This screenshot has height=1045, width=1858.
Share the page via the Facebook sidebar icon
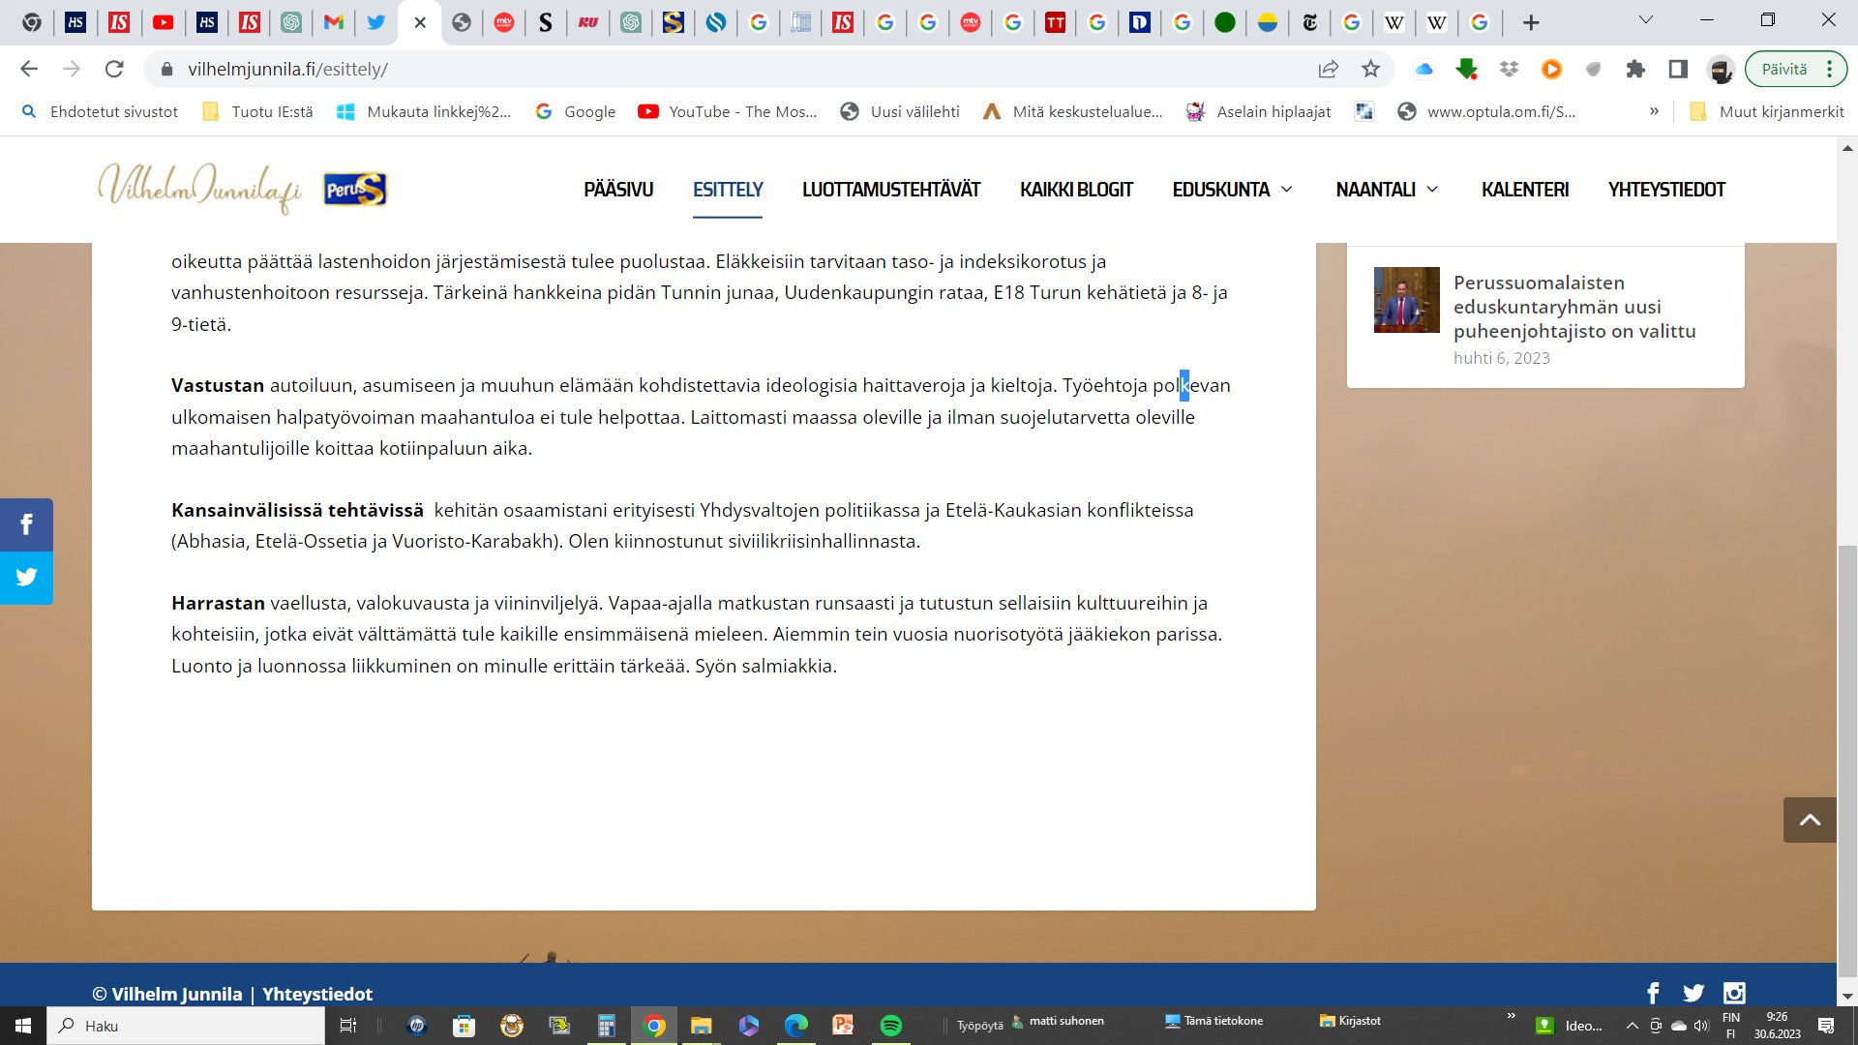click(x=26, y=524)
